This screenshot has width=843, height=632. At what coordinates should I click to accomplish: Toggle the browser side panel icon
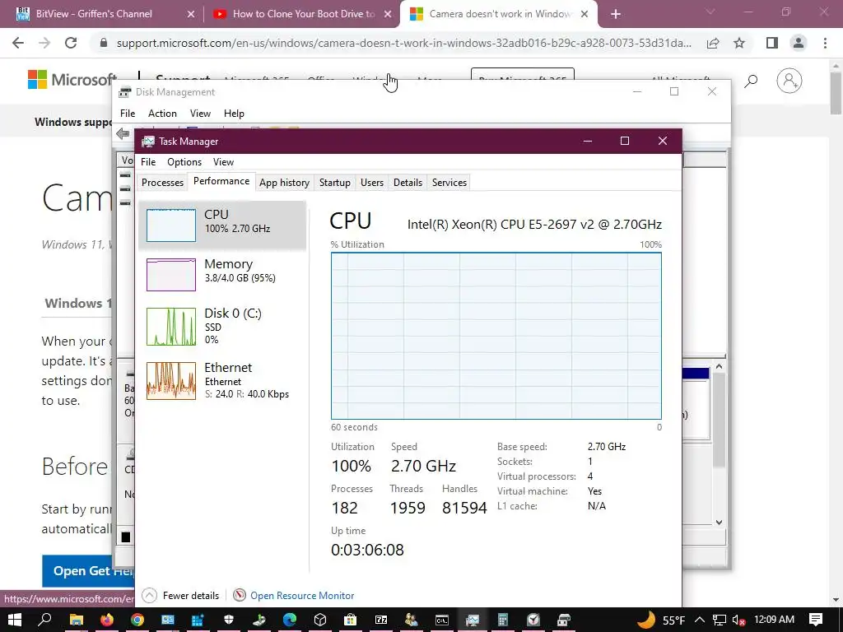coord(772,43)
